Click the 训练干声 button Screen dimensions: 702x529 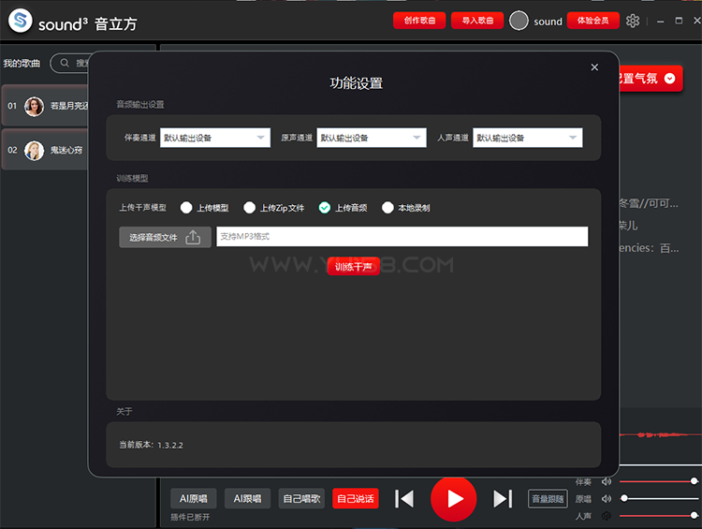pyautogui.click(x=353, y=267)
